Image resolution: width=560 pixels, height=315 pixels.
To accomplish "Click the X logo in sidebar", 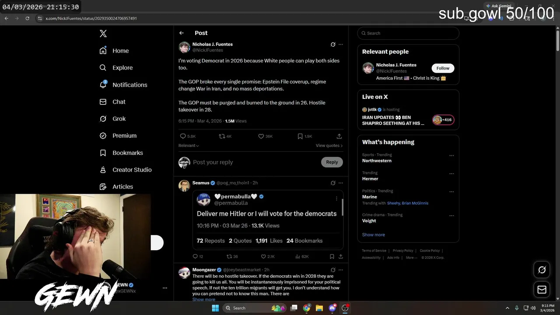I will tap(103, 34).
